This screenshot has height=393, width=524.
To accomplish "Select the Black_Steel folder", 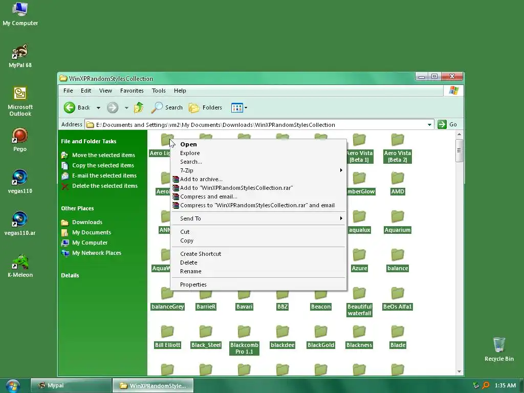I will coord(206,337).
